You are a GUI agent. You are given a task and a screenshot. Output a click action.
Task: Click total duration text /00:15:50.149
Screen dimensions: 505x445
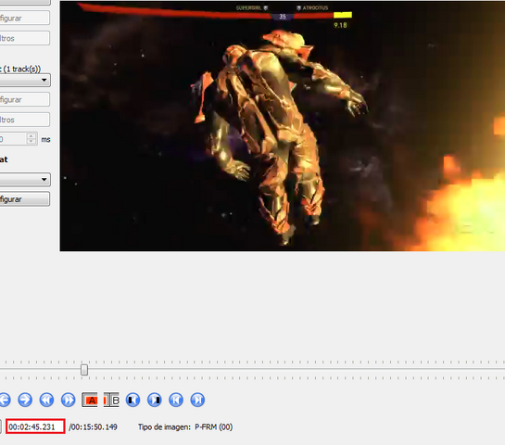93,427
